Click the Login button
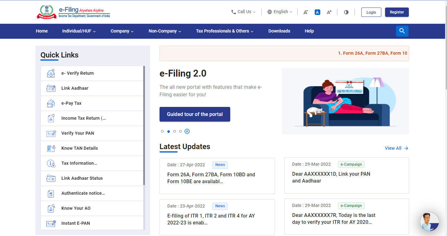Image resolution: width=447 pixels, height=236 pixels. click(x=371, y=12)
